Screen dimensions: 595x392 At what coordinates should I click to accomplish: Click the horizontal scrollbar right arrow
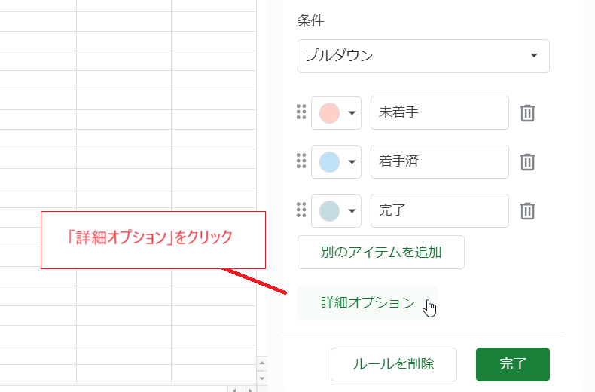(x=249, y=389)
